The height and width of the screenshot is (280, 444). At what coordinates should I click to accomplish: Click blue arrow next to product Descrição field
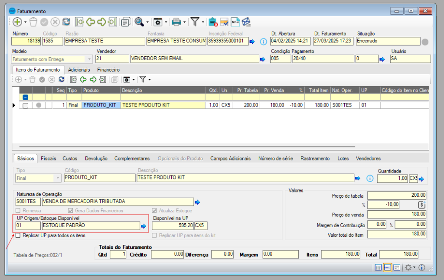point(358,179)
